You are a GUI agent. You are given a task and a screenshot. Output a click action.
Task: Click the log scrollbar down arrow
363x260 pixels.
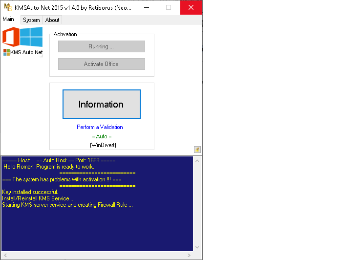197,247
